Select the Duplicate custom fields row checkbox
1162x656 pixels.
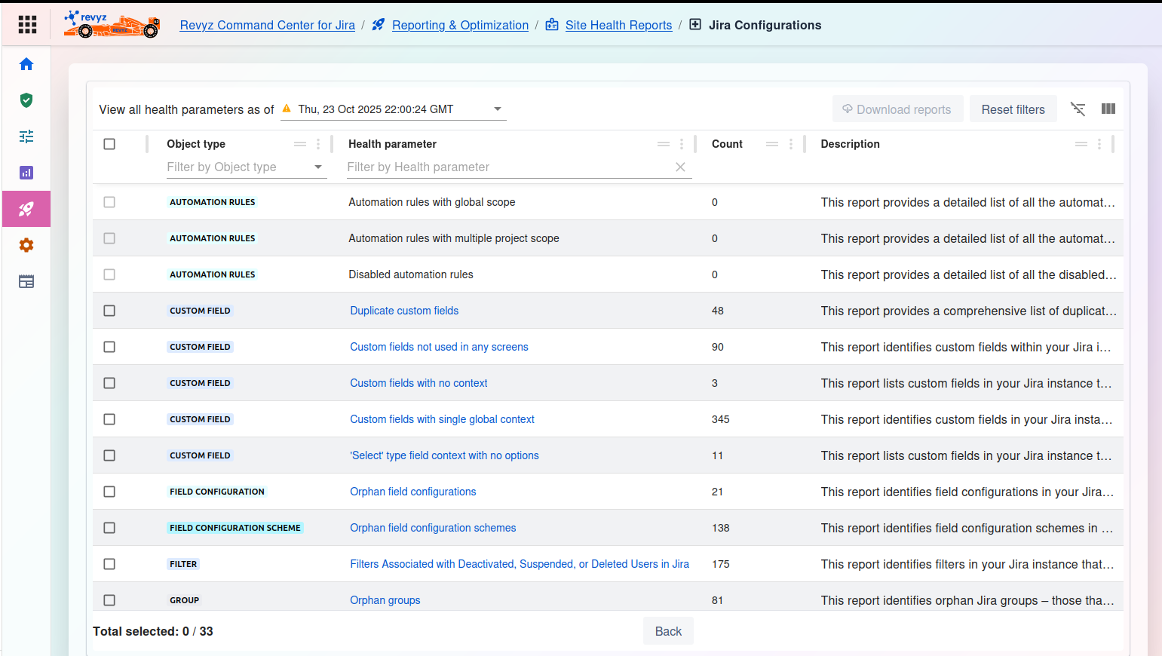[109, 311]
